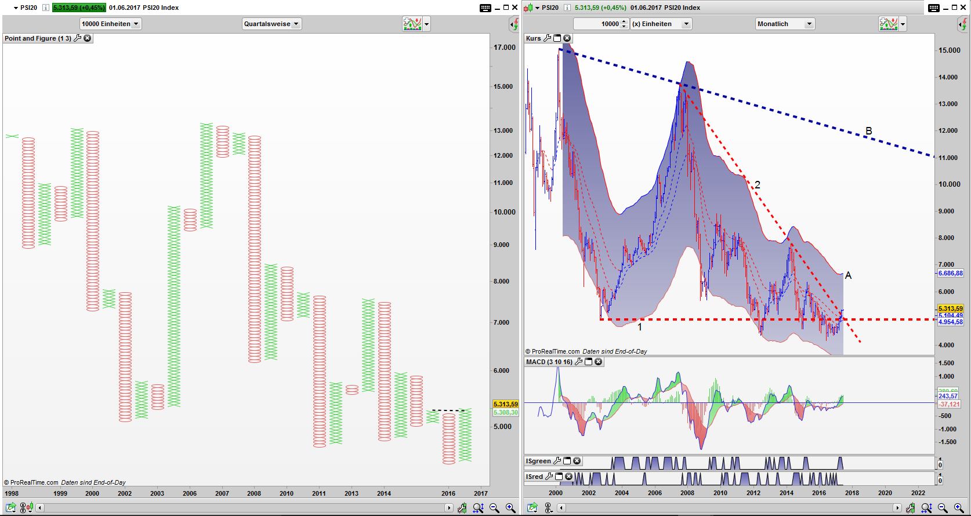Remove the ISgreen indicator panel
The image size is (971, 516).
(577, 461)
